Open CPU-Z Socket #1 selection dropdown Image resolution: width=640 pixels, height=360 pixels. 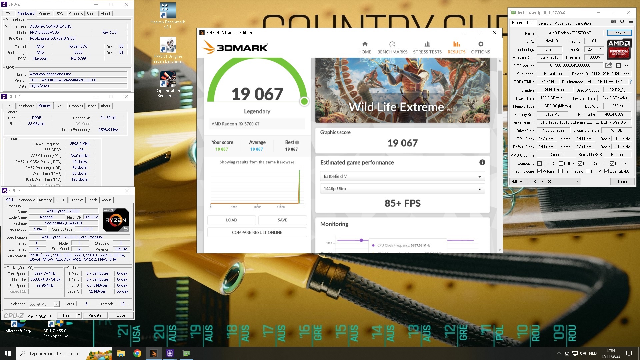pyautogui.click(x=44, y=304)
